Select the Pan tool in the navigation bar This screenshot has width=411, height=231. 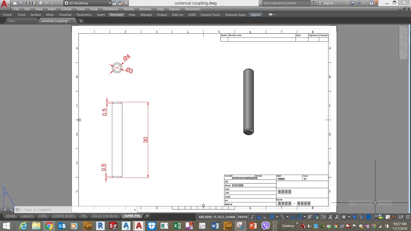(x=403, y=41)
